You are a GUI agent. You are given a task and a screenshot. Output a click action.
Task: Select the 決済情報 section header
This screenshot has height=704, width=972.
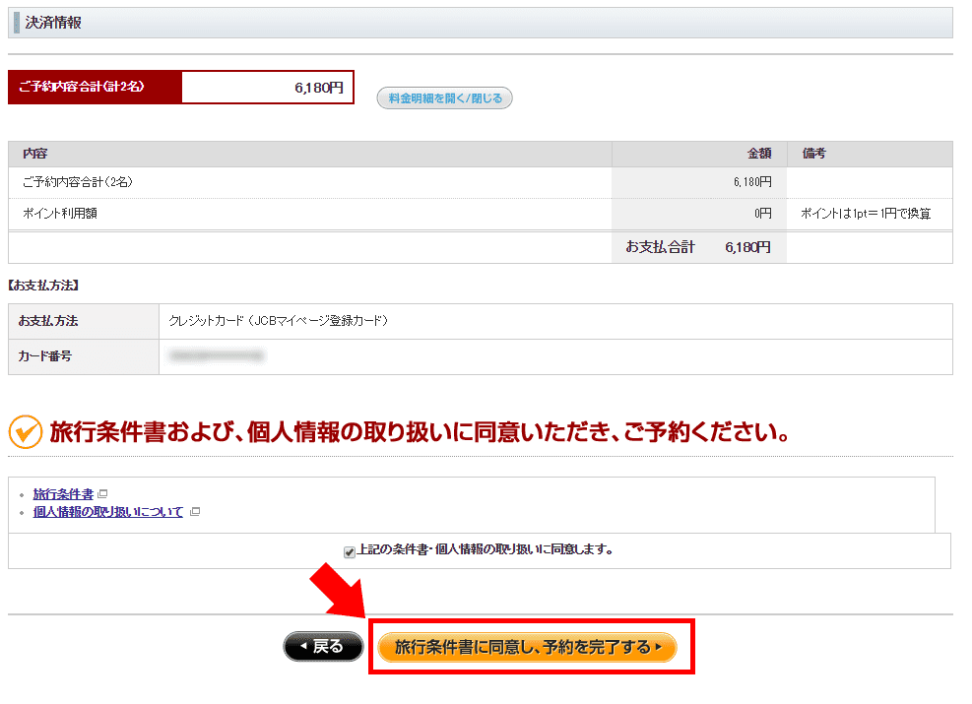click(x=53, y=23)
